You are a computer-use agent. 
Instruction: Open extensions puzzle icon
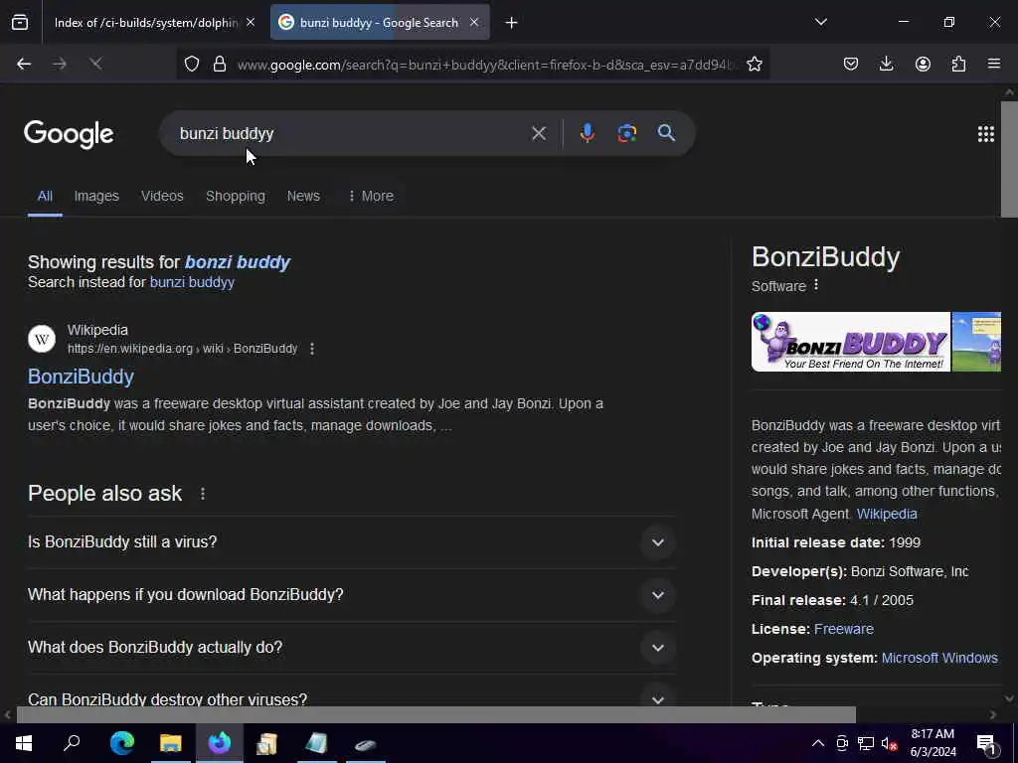coord(958,64)
